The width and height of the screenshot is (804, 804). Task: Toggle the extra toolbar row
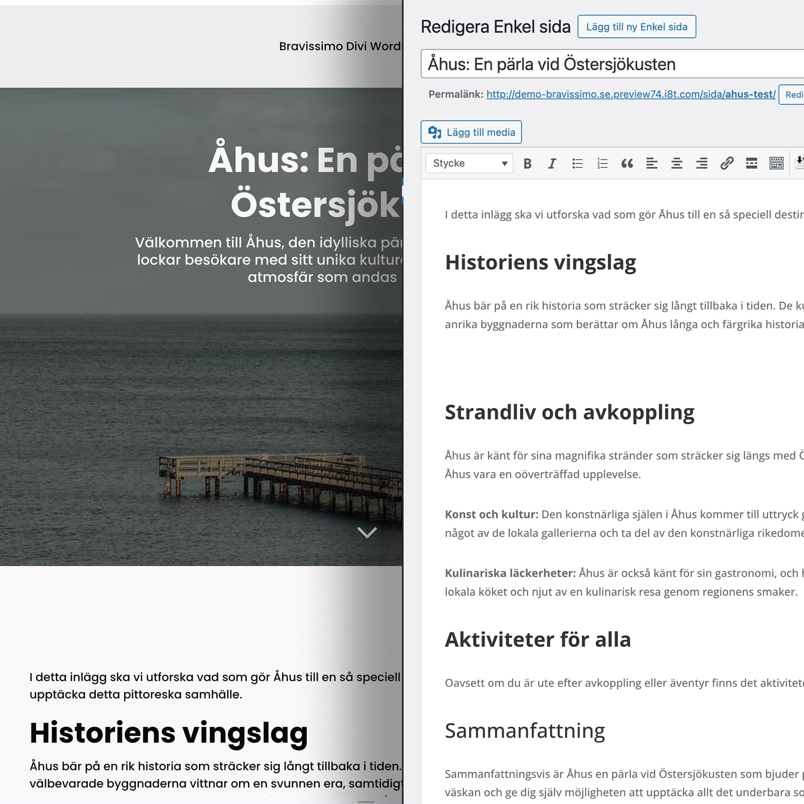click(x=776, y=163)
